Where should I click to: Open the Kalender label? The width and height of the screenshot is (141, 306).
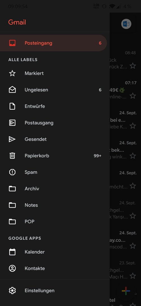click(x=35, y=252)
